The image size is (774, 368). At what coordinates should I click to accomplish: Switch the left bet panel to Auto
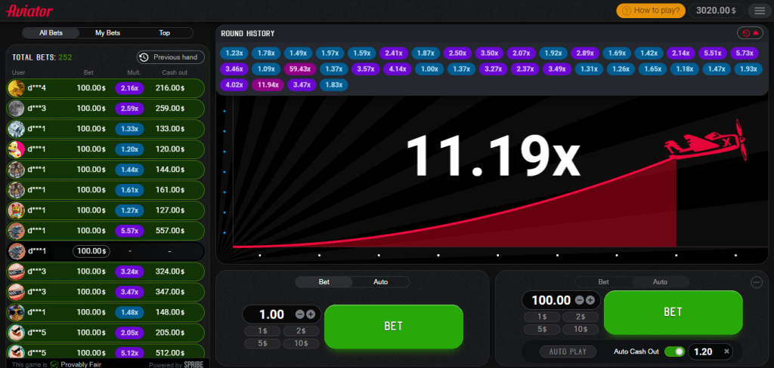(380, 282)
